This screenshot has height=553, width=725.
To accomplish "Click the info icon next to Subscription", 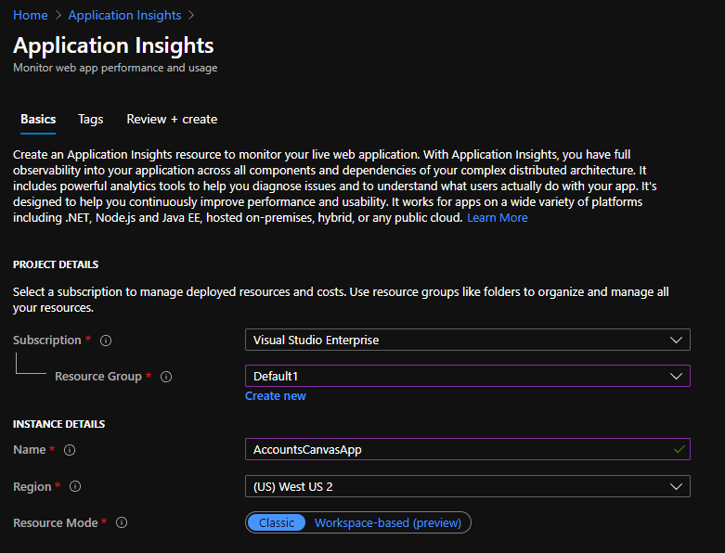I will pyautogui.click(x=106, y=341).
